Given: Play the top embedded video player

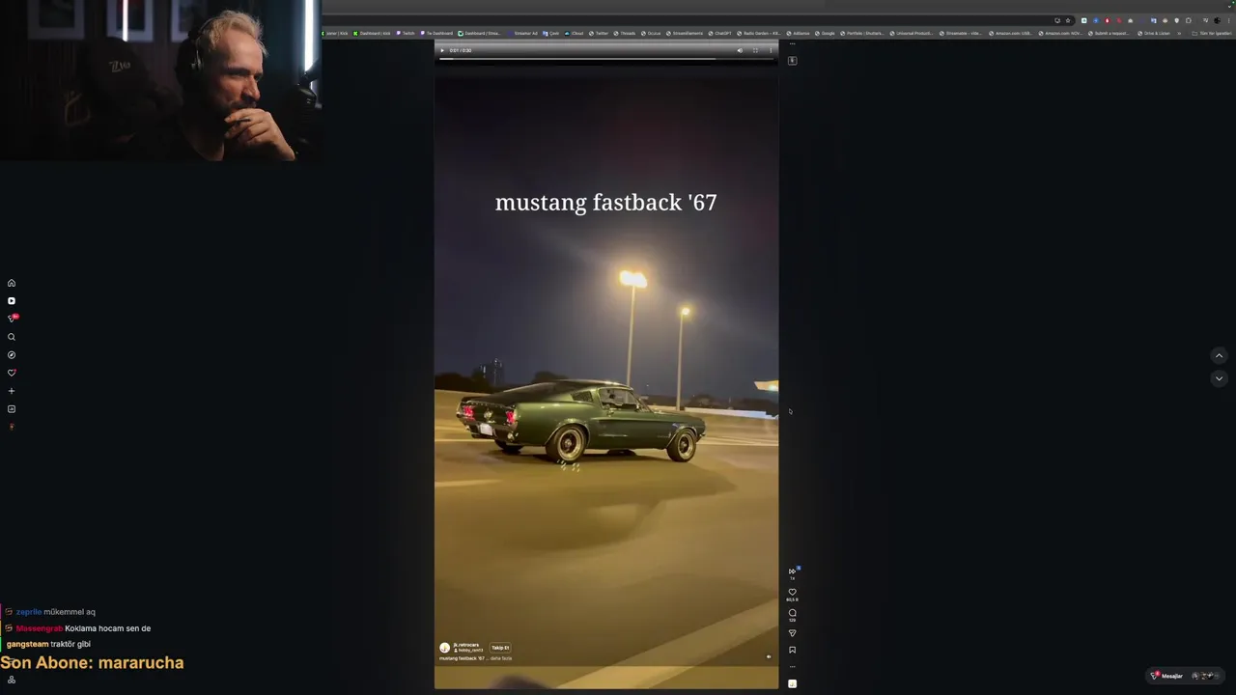Looking at the screenshot, I should coord(442,50).
